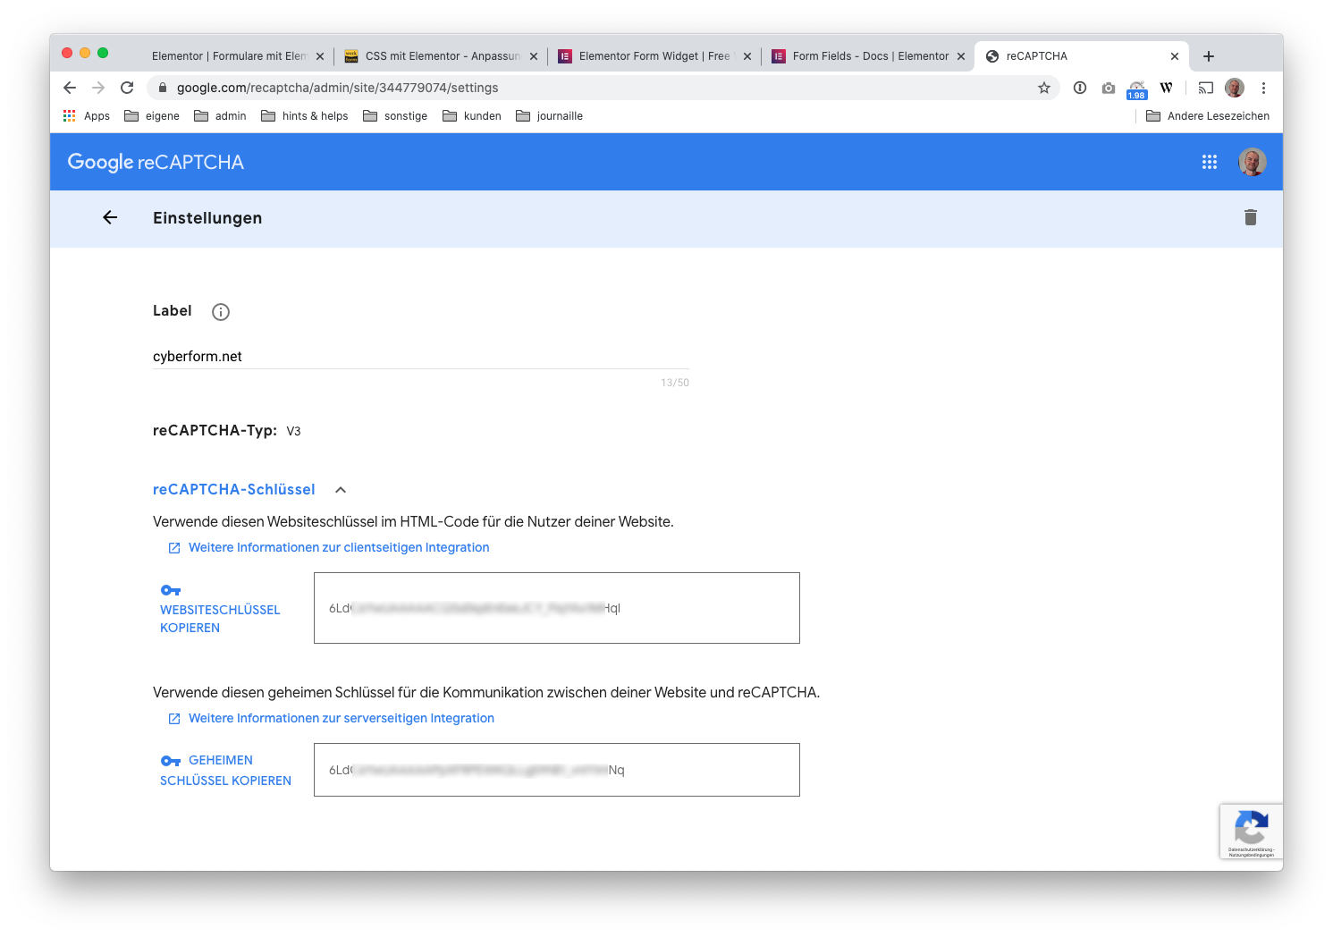Screen dimensions: 1333x937
Task: Click the browser forward arrow
Action: point(98,88)
